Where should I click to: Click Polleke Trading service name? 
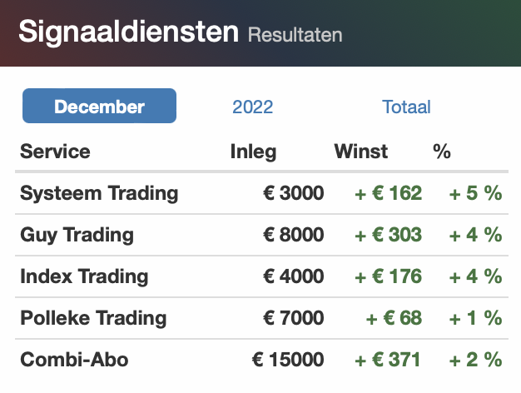(x=93, y=318)
